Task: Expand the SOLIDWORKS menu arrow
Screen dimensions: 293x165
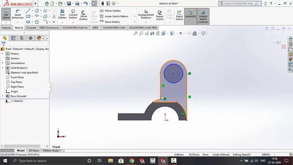Action: [x=35, y=3]
